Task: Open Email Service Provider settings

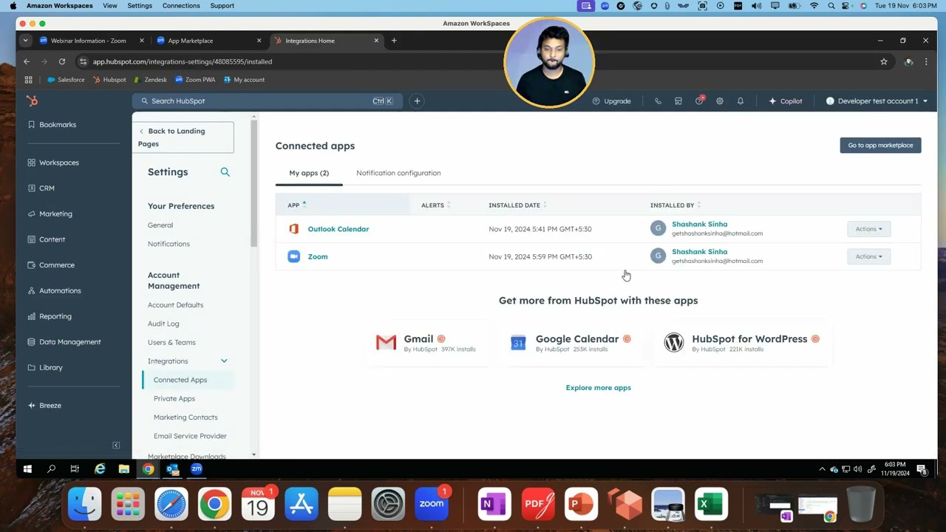Action: (x=190, y=437)
